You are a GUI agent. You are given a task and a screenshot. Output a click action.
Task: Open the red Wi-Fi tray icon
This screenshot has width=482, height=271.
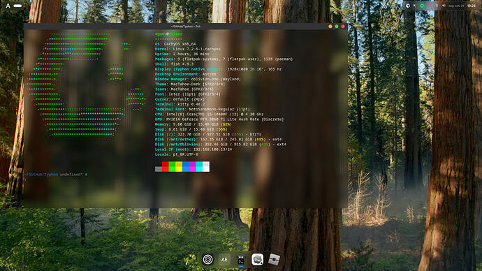coord(430,6)
